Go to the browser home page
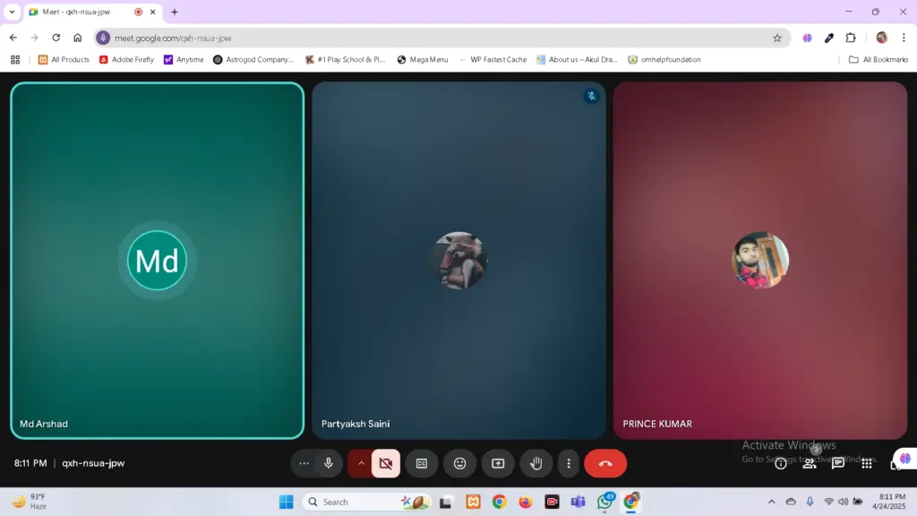917x516 pixels. [x=78, y=38]
